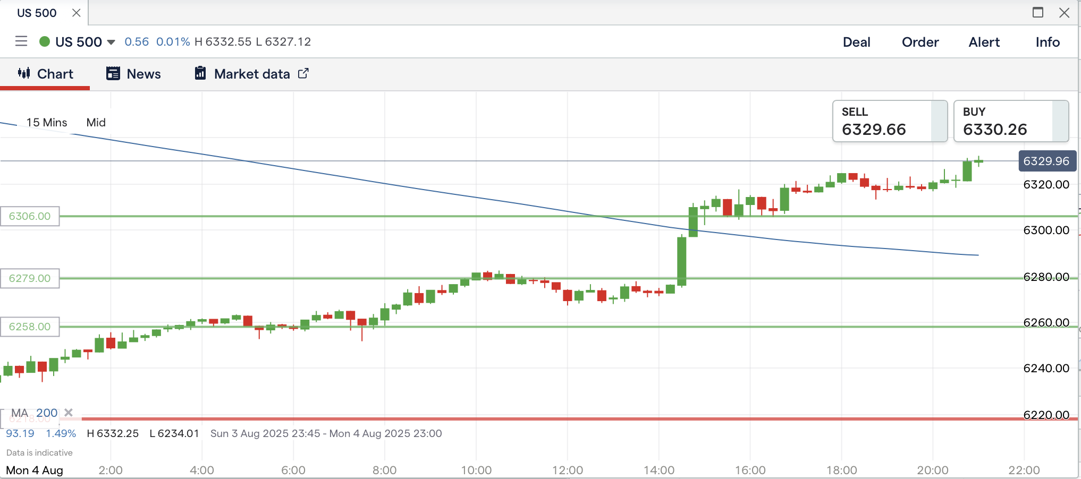
Task: Click the Chart candlestick icon
Action: 24,73
